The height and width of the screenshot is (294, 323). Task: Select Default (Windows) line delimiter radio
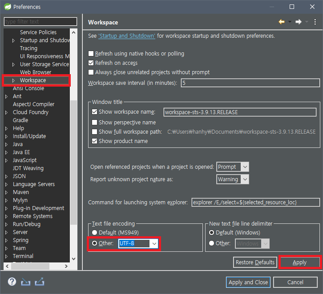pos(212,233)
